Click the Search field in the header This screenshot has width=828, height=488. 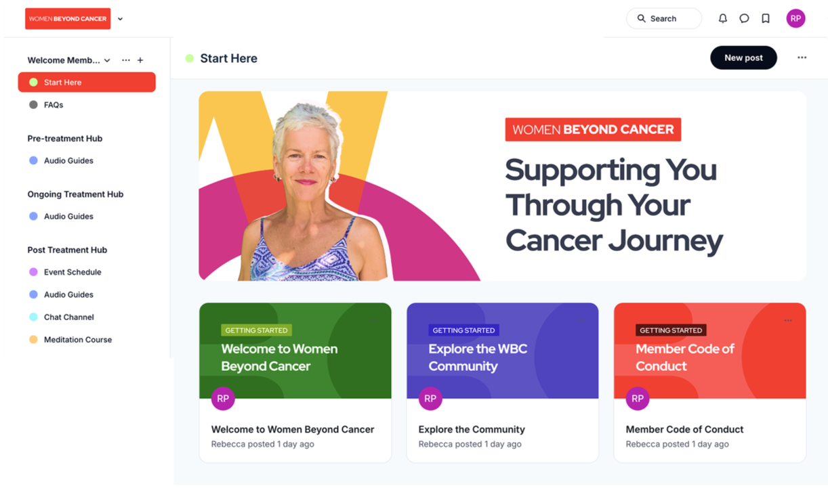pyautogui.click(x=664, y=19)
